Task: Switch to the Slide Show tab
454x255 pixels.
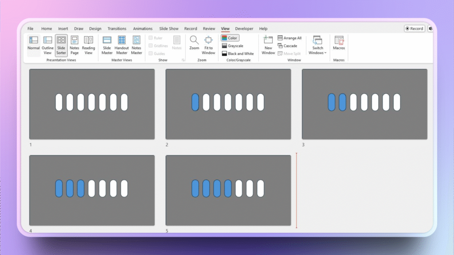Action: [169, 29]
